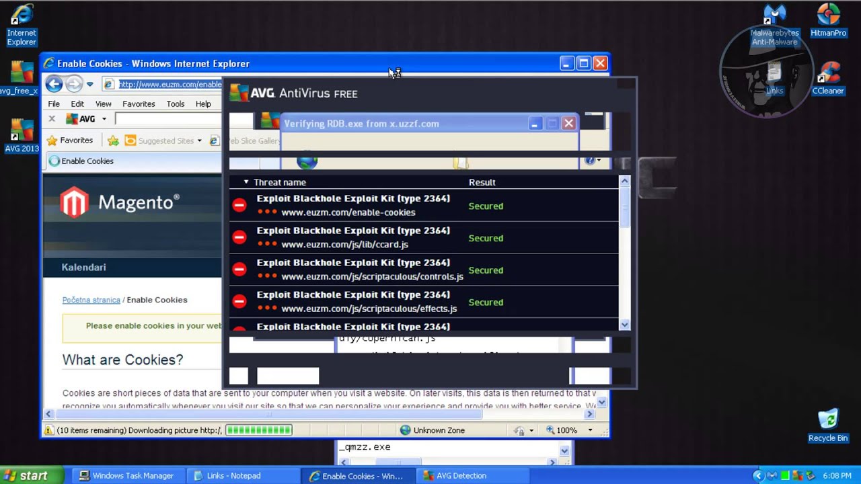861x484 pixels.
Task: Open the File menu in Internet Explorer
Action: click(x=54, y=104)
